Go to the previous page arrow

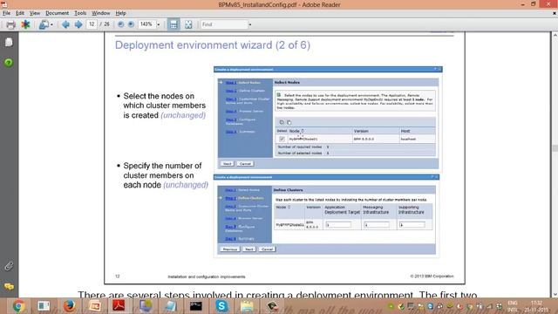coord(65,24)
